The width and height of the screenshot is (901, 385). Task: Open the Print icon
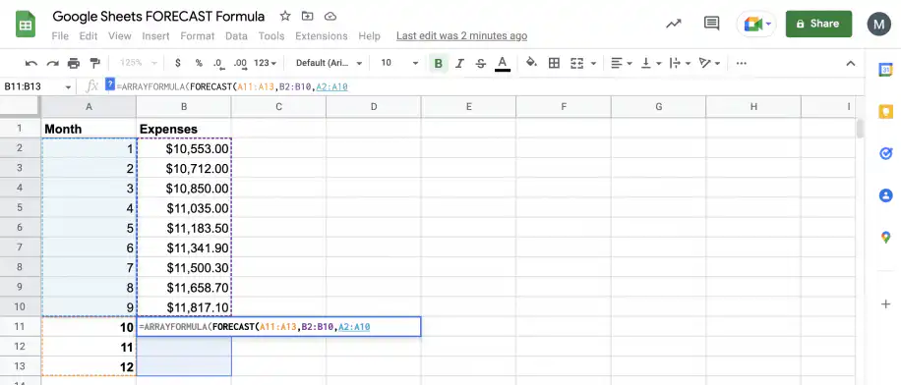pyautogui.click(x=74, y=63)
